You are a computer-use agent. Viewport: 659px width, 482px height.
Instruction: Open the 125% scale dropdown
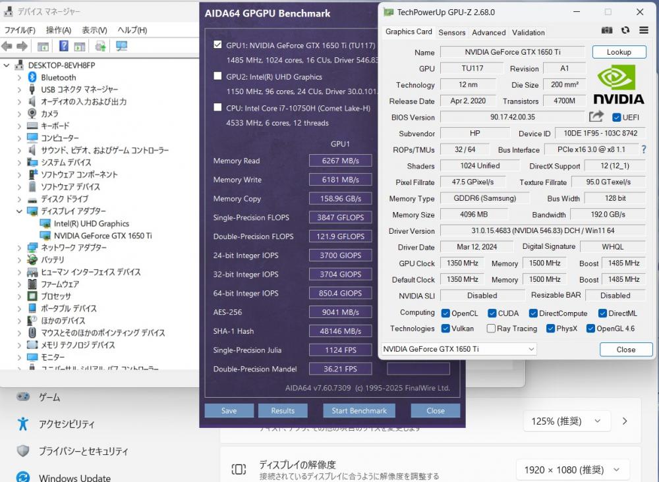tap(567, 421)
